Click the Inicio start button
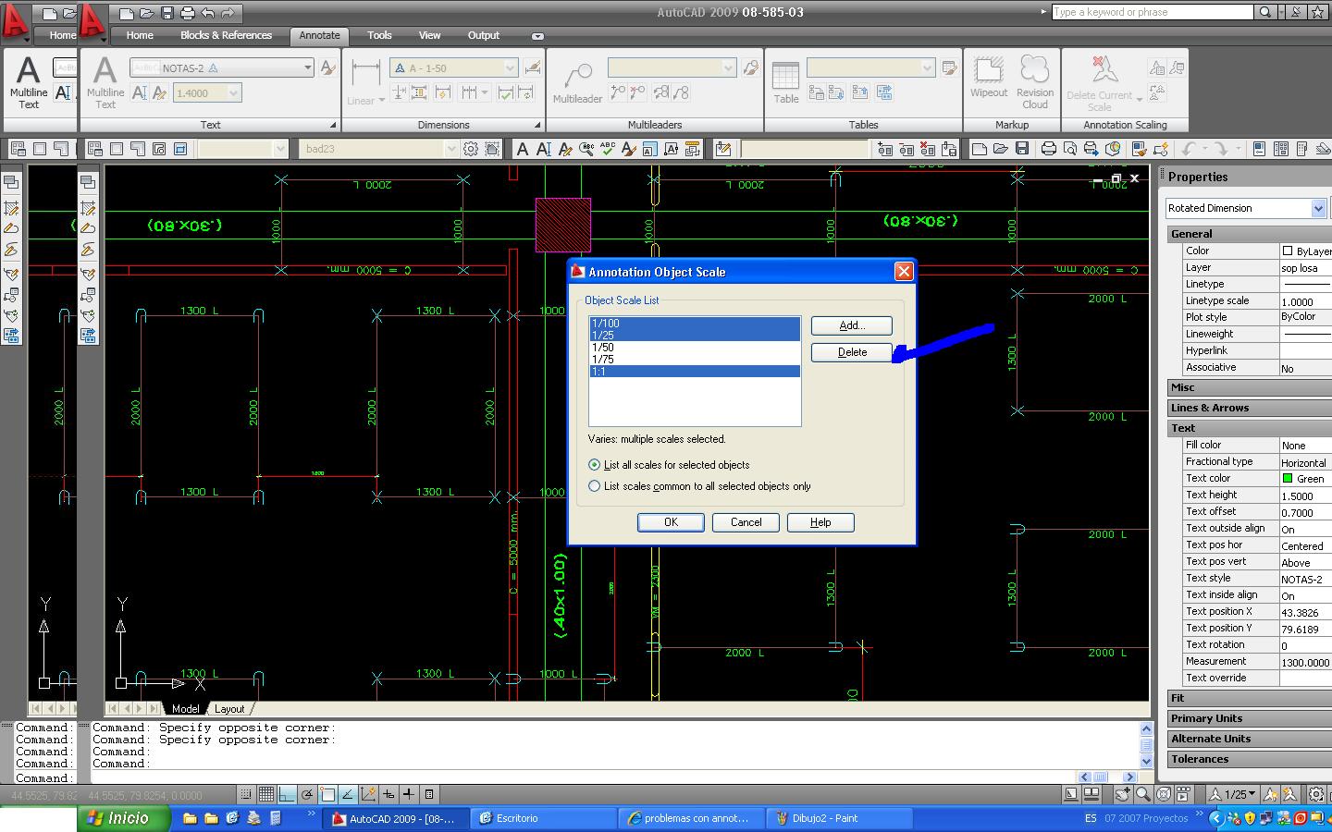Image resolution: width=1332 pixels, height=832 pixels. (124, 818)
